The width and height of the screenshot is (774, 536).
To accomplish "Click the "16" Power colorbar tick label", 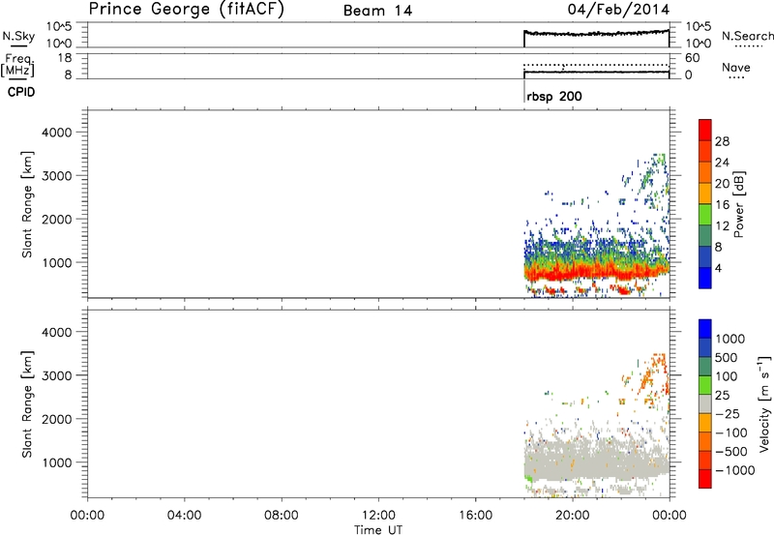I will tap(722, 205).
